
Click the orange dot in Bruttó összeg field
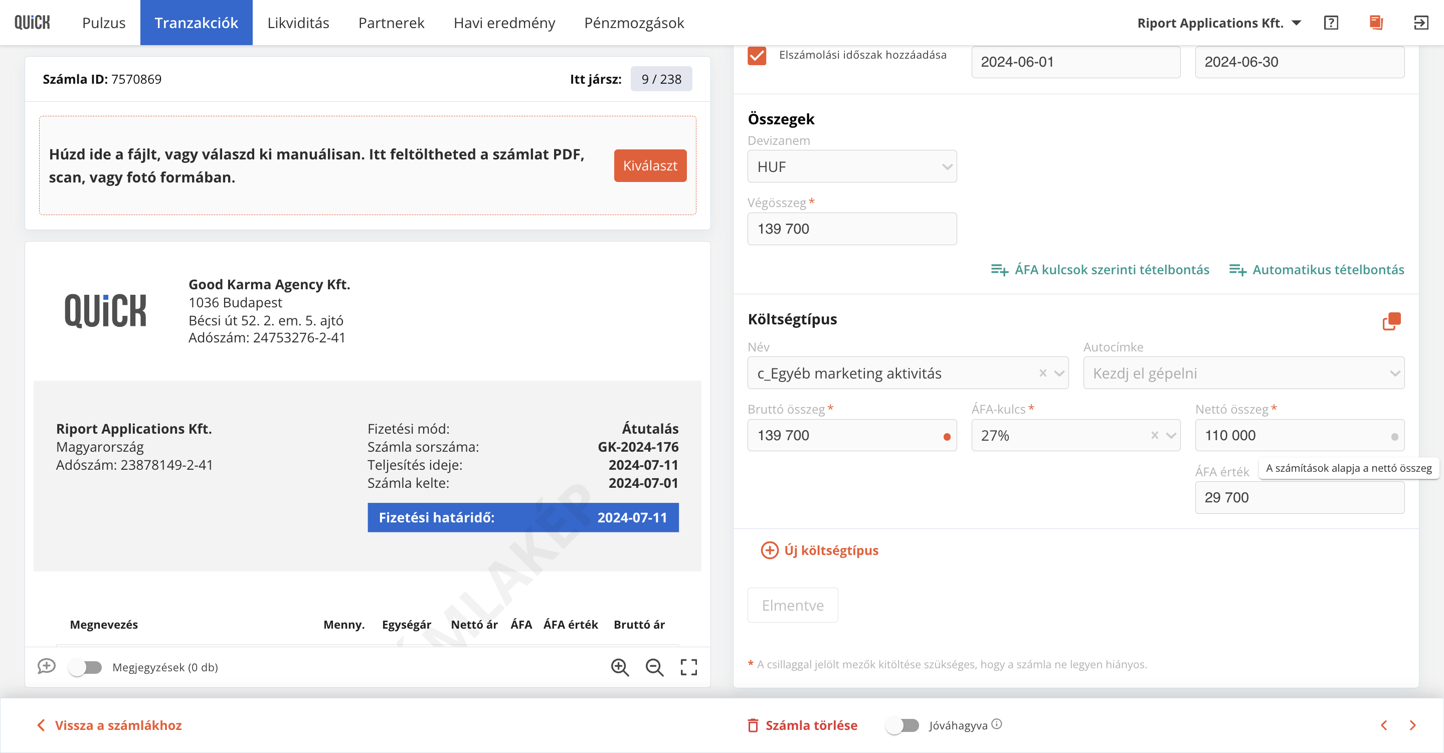pos(947,437)
